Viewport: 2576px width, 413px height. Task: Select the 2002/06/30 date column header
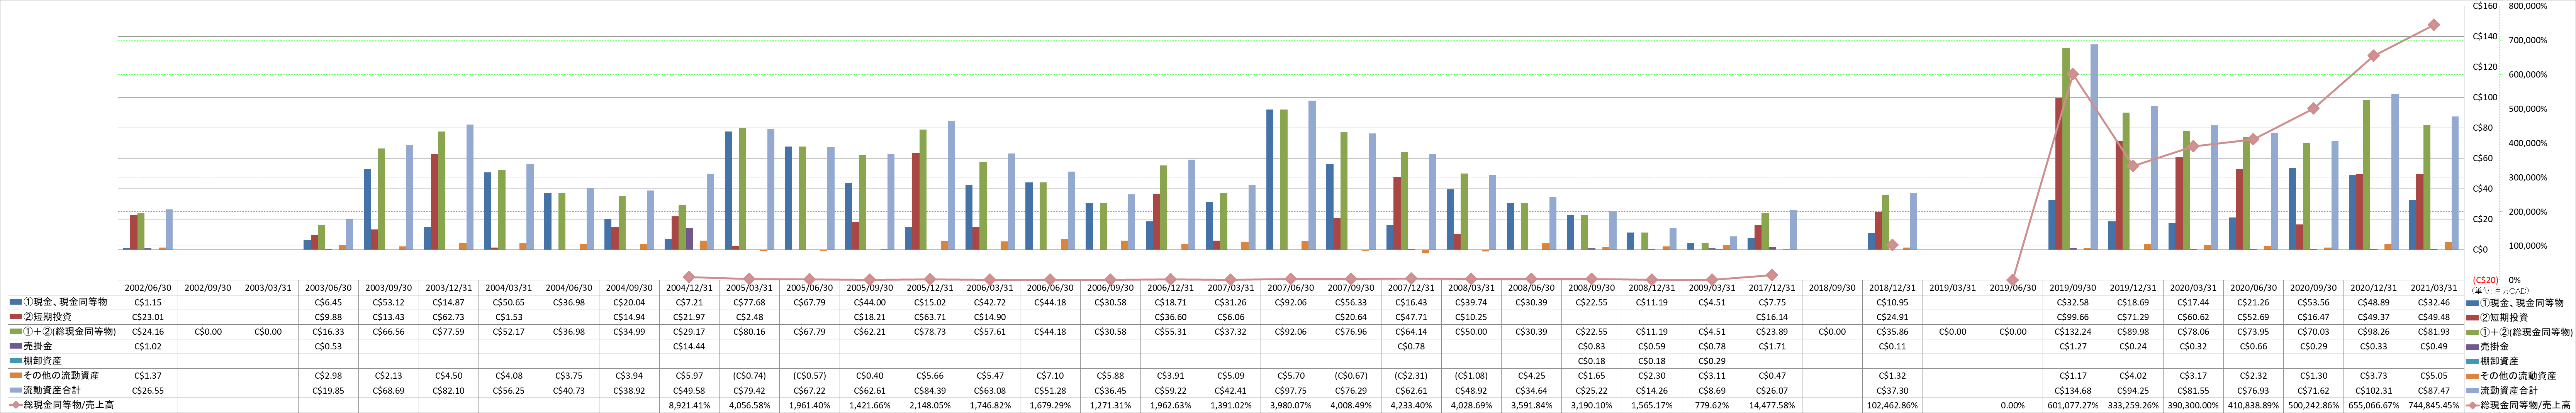(x=148, y=288)
